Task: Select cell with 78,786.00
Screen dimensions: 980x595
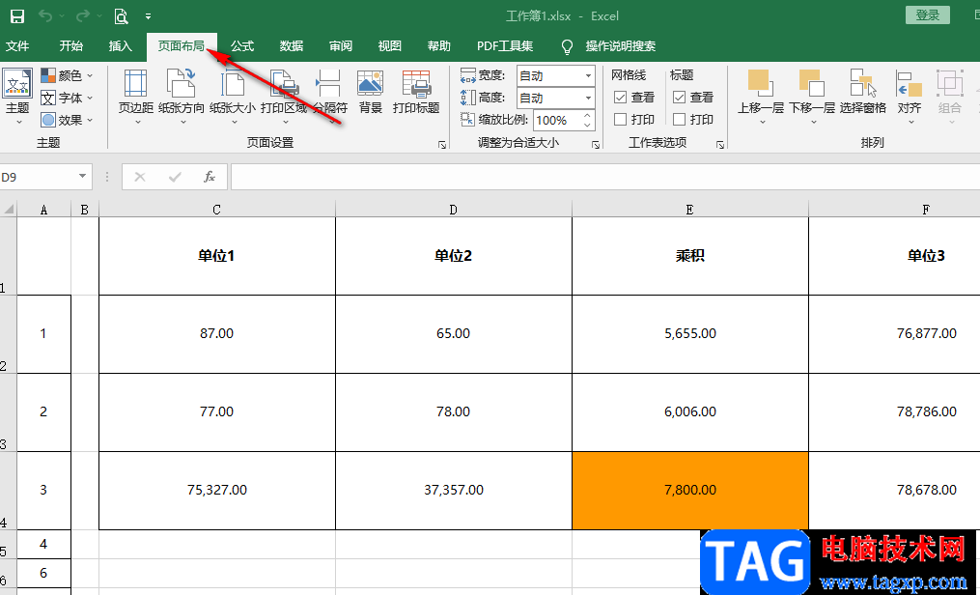Action: 894,412
